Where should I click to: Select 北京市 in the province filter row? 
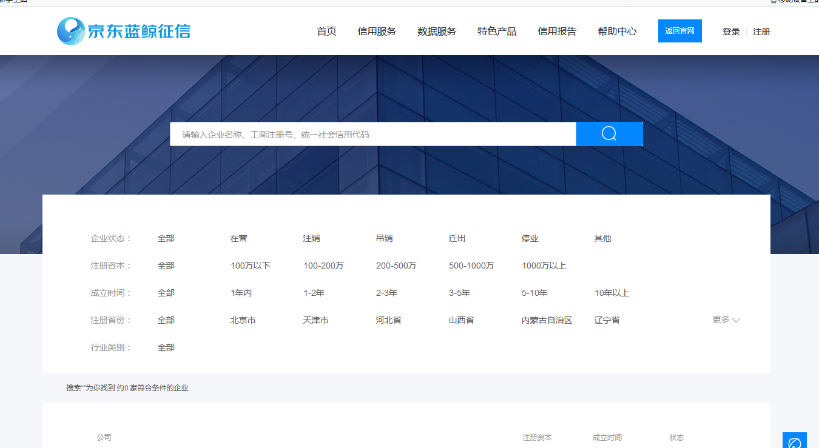[243, 319]
